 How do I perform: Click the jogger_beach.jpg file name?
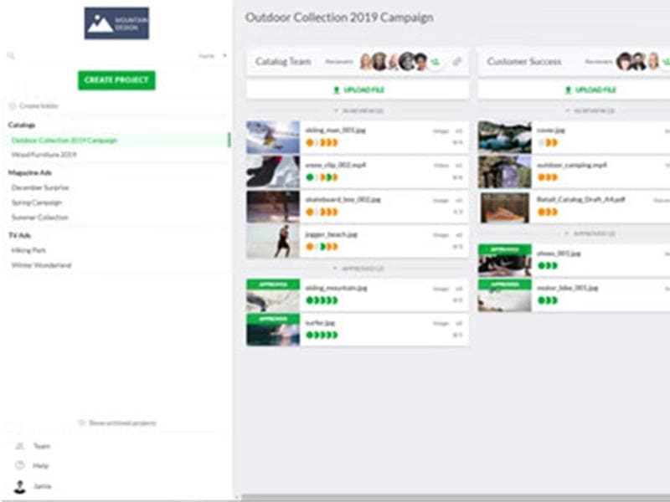(x=331, y=234)
